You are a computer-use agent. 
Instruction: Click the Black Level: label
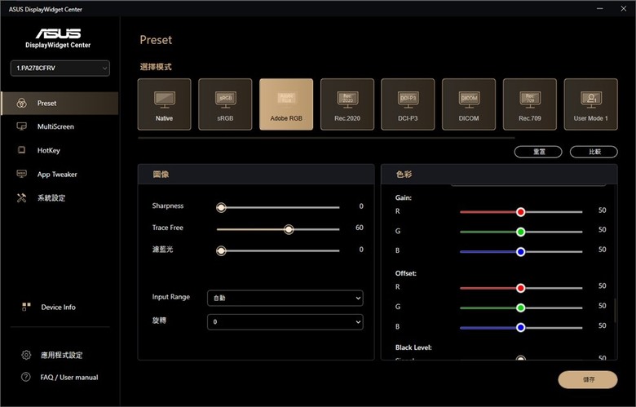(x=413, y=347)
